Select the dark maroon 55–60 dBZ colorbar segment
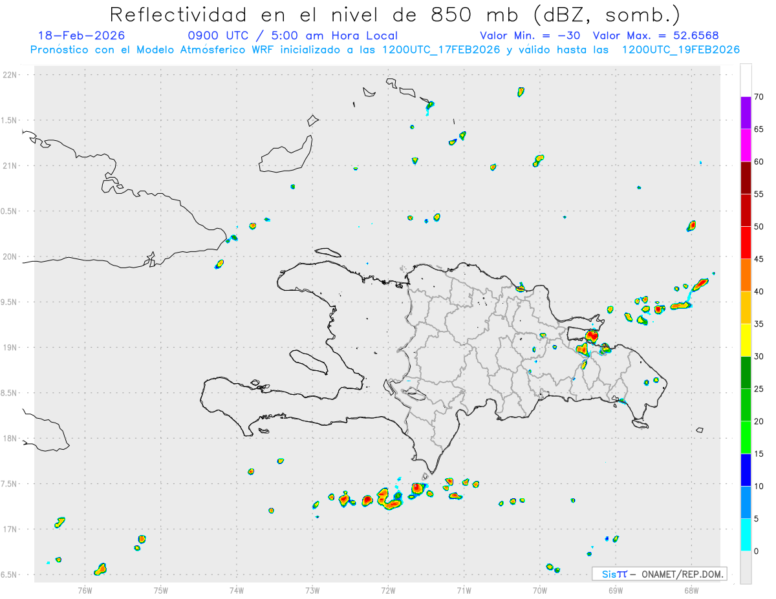Viewport: 776px width, 599px height. (746, 178)
